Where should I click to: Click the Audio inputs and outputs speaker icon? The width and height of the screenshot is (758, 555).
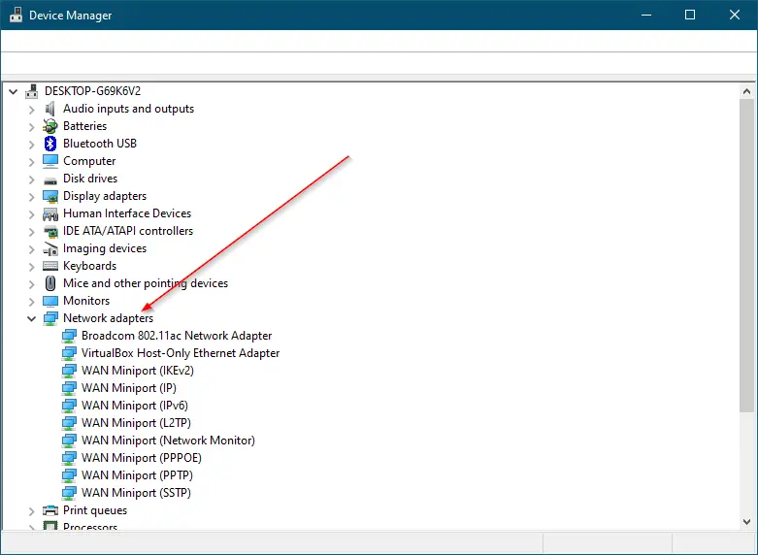[x=50, y=109]
